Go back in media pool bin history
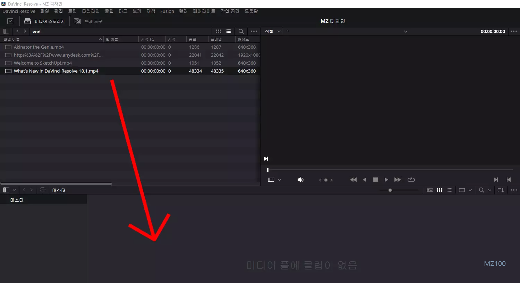The image size is (520, 283). [x=24, y=190]
